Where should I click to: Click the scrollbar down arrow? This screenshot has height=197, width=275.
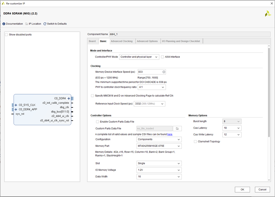tap(269, 180)
